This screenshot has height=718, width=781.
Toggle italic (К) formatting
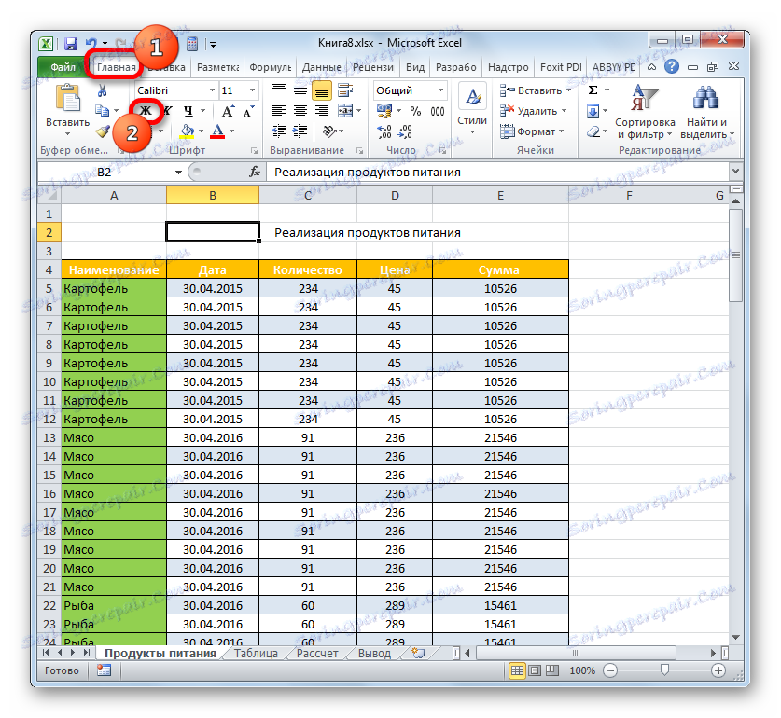point(168,111)
